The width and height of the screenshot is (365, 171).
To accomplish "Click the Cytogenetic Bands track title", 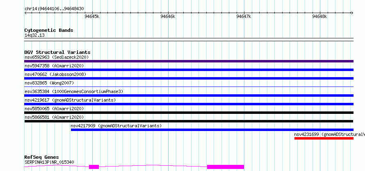I will 49,30.
